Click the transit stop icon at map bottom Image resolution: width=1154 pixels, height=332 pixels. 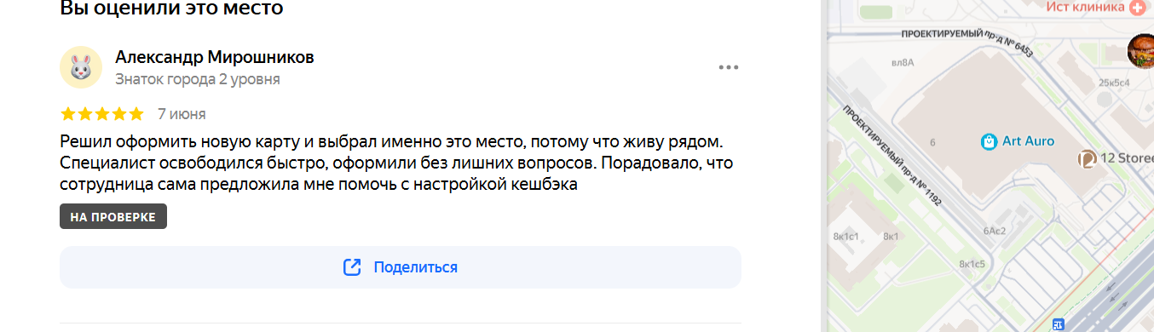point(1058,324)
